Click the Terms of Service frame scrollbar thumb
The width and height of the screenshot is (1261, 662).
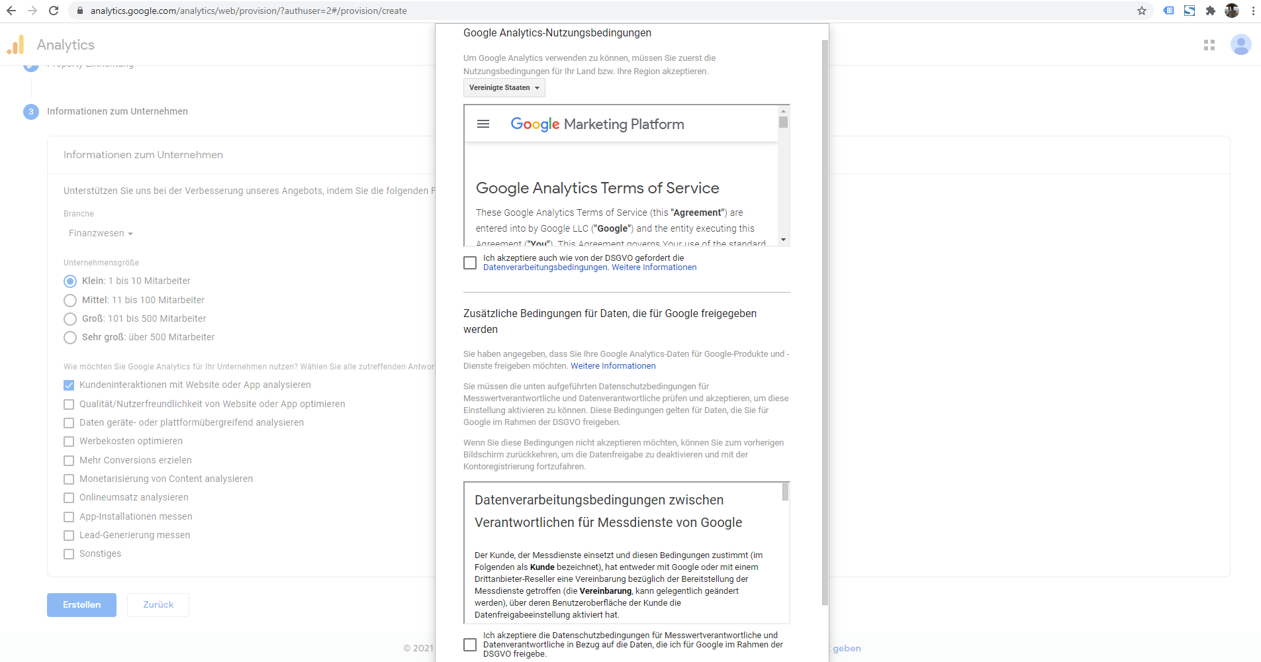point(784,122)
